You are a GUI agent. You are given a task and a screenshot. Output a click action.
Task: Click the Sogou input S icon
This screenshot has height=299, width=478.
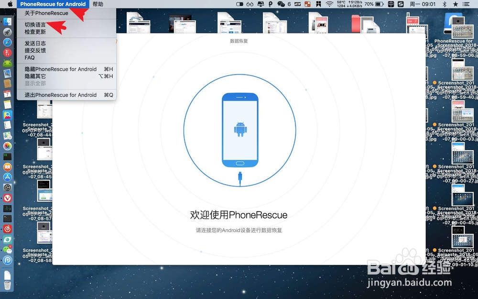(x=401, y=4)
